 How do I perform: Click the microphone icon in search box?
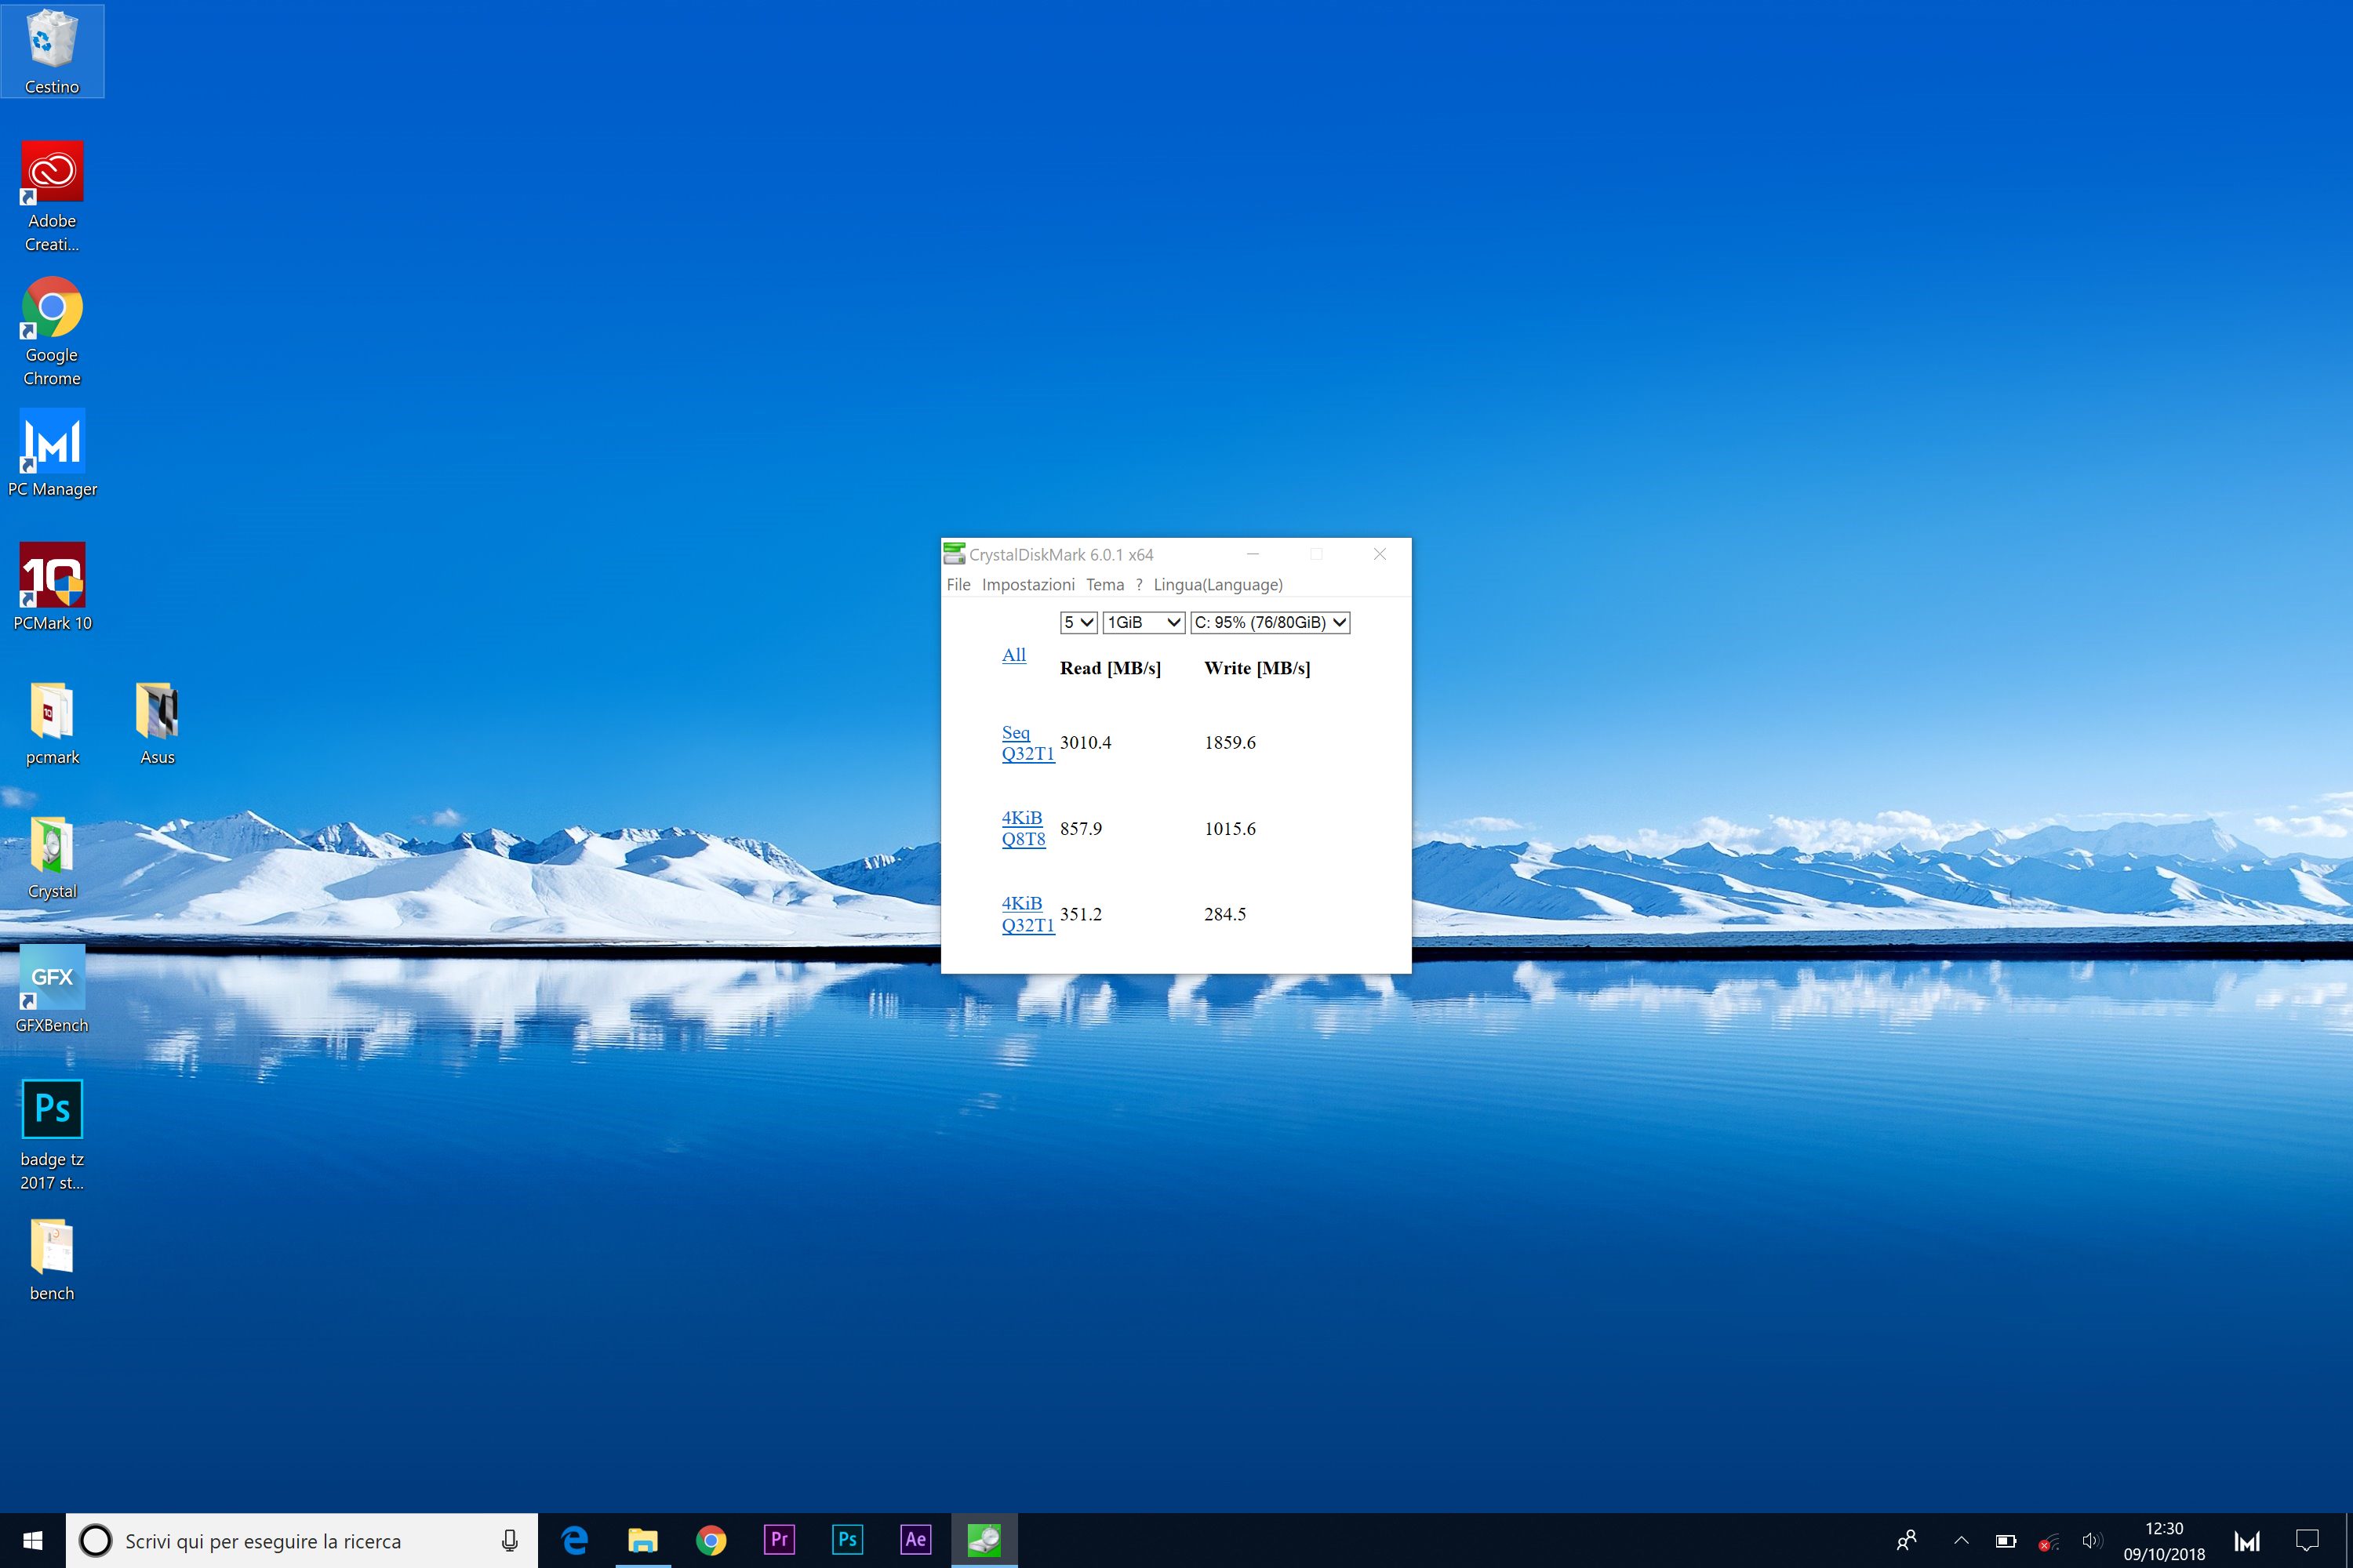[509, 1541]
